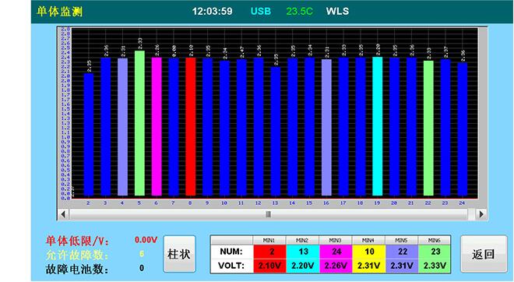The image size is (514, 282).
Task: Click the green MIN6 VOLT cell 2.33V
Action: click(x=435, y=266)
